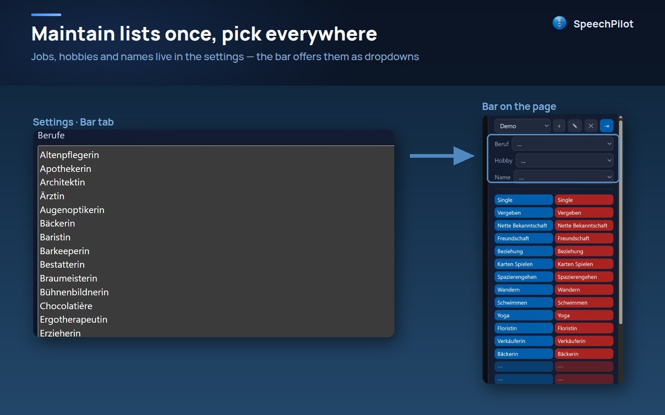The image size is (665, 415).
Task: Click the red Nette Bekanntschaft button
Action: coord(584,226)
